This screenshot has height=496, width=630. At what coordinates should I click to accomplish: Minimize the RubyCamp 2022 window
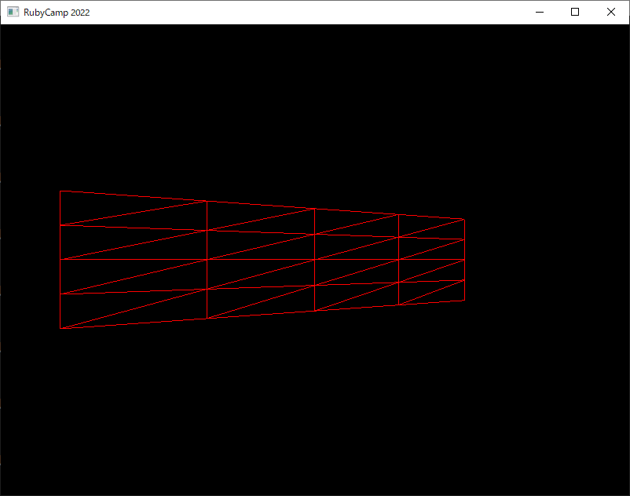click(x=540, y=12)
